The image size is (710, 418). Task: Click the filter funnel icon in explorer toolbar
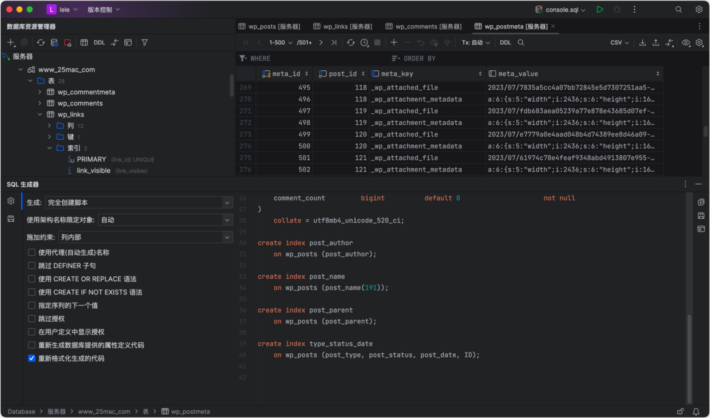tap(144, 42)
